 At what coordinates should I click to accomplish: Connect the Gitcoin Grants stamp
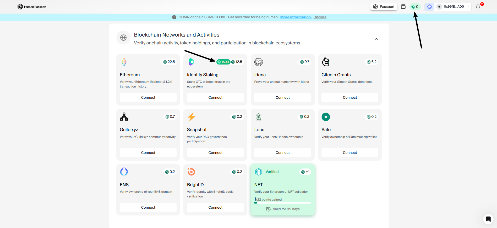coord(350,97)
